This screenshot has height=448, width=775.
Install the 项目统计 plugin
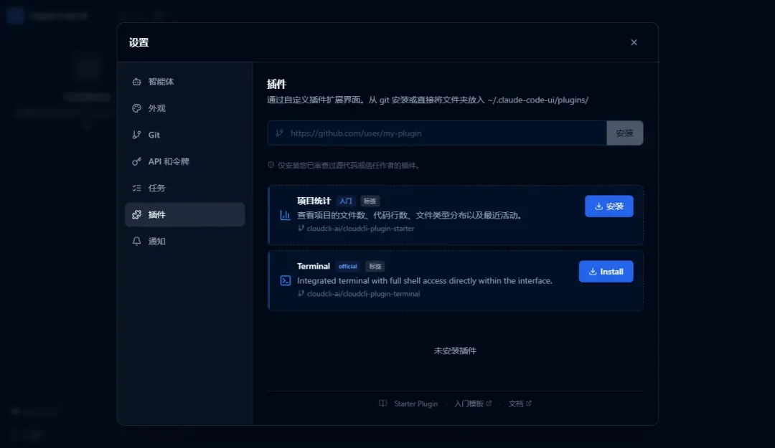[609, 206]
